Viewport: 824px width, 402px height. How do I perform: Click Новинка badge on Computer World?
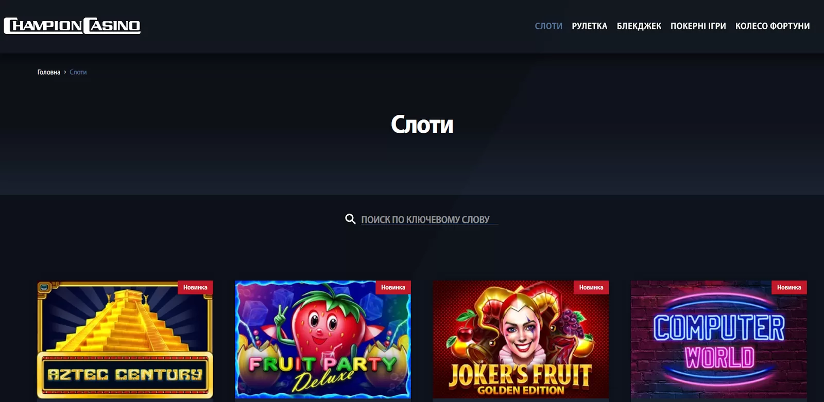pyautogui.click(x=789, y=287)
